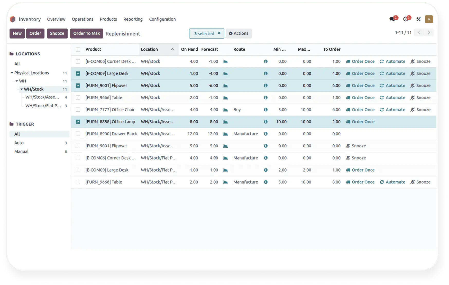Click forecast graph icon for Drawer Black
This screenshot has height=285, width=449.
[225, 134]
